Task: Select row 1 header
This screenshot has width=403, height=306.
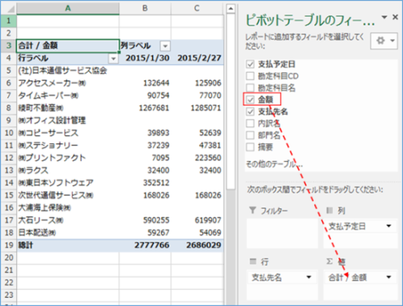Action: pyautogui.click(x=9, y=21)
